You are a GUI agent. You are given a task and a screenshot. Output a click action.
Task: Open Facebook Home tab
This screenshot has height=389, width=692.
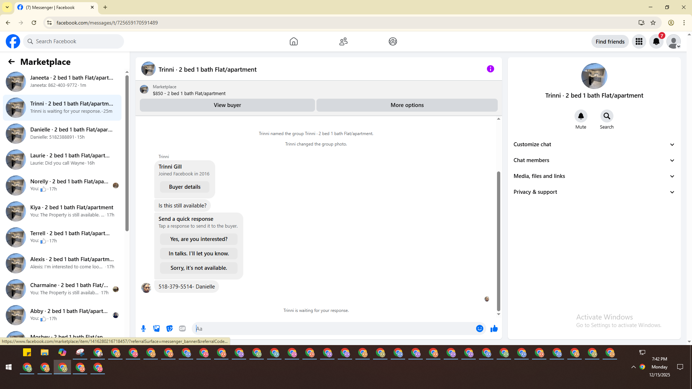tap(293, 41)
